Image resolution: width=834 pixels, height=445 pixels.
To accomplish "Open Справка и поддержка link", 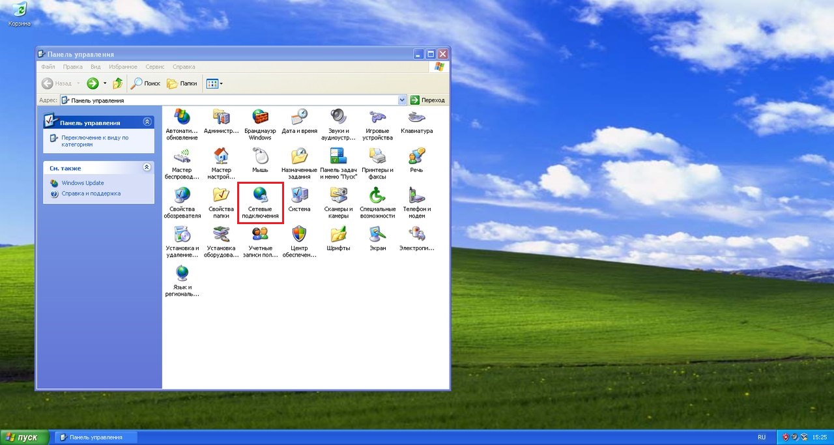I will 91,194.
